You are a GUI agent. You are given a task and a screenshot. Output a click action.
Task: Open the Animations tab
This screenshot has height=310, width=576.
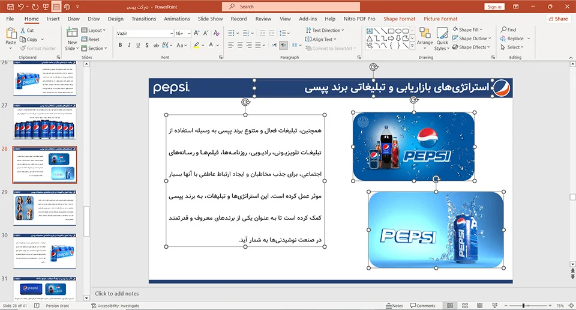pos(176,19)
